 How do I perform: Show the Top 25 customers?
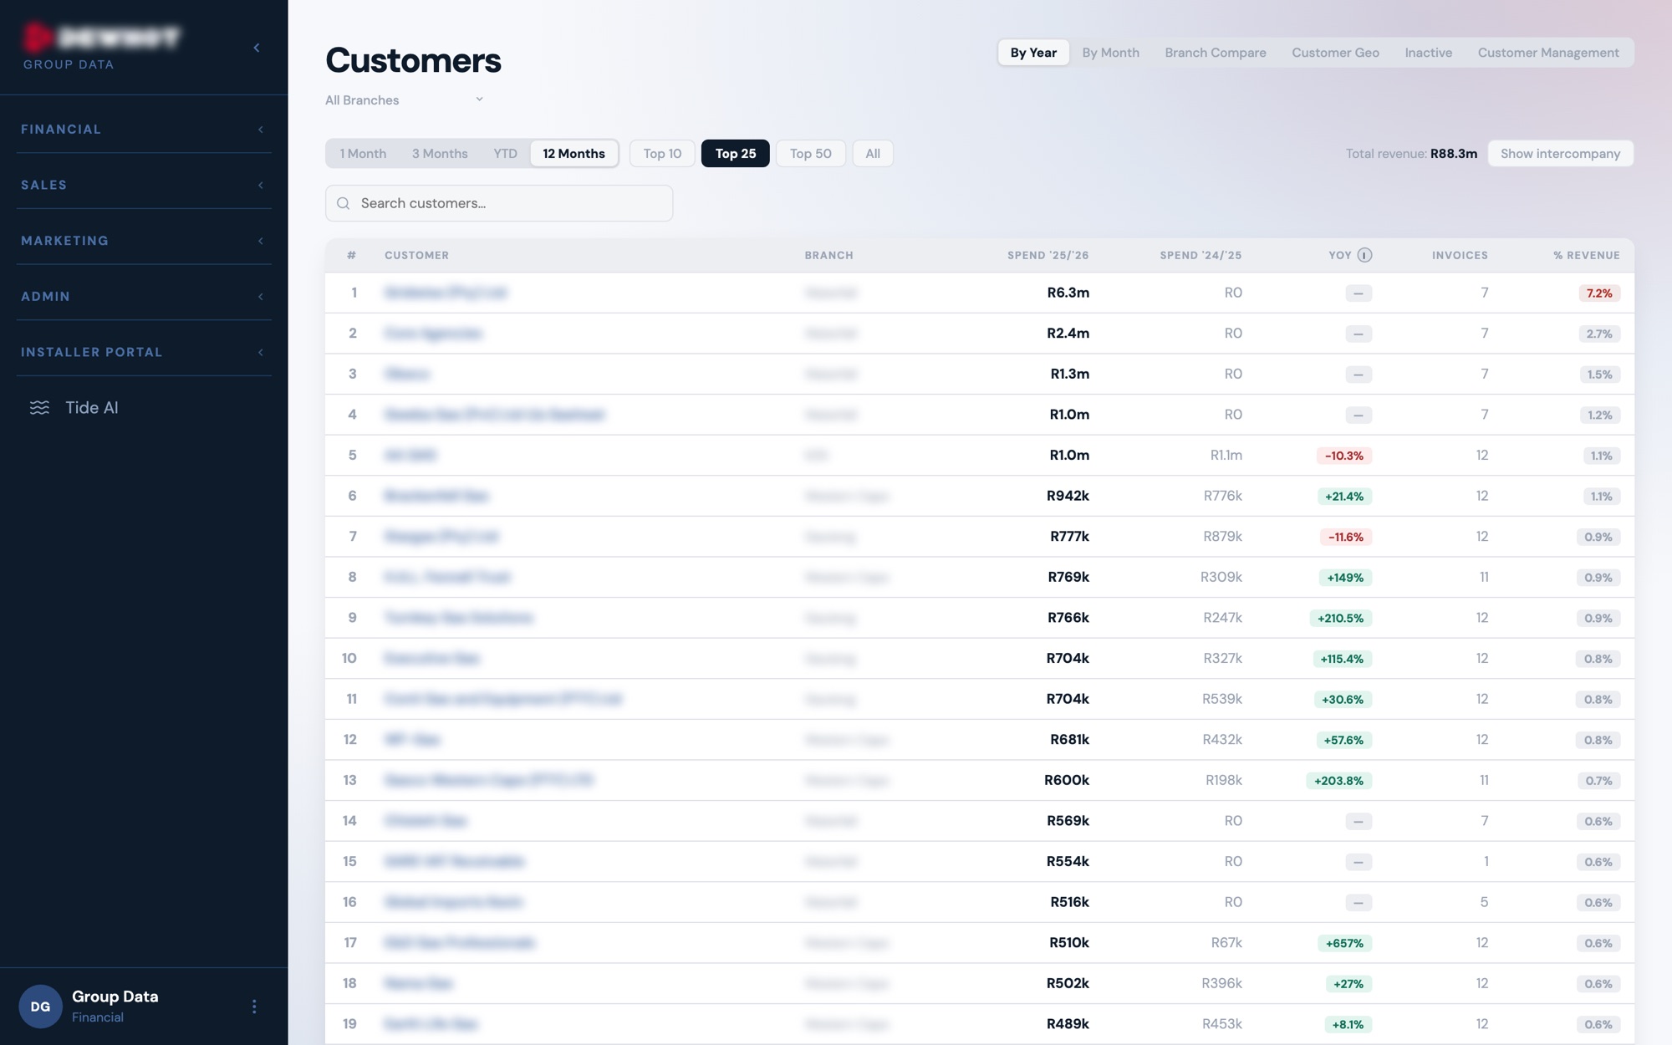click(x=735, y=154)
